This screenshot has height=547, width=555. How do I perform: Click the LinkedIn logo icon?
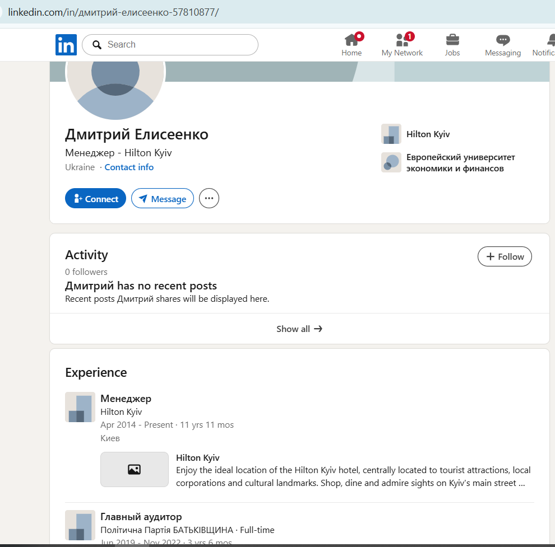(x=66, y=45)
